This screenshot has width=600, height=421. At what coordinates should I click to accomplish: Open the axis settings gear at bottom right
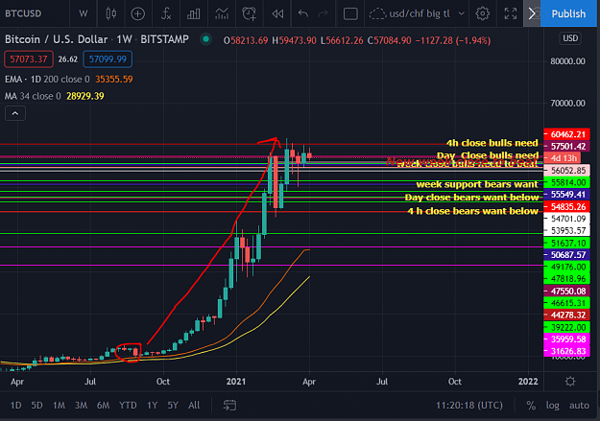570,382
